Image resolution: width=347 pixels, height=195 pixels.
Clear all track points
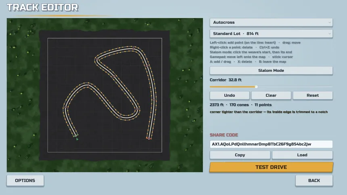coord(271,95)
